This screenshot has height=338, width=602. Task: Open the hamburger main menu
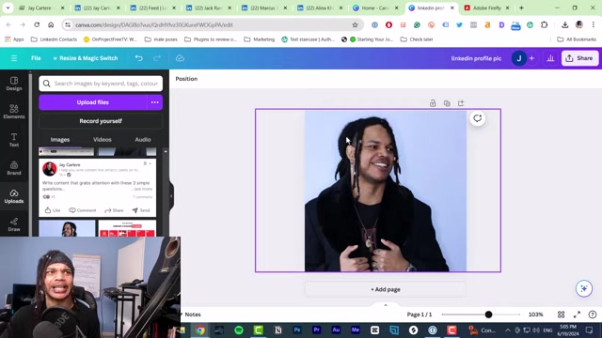[x=14, y=58]
